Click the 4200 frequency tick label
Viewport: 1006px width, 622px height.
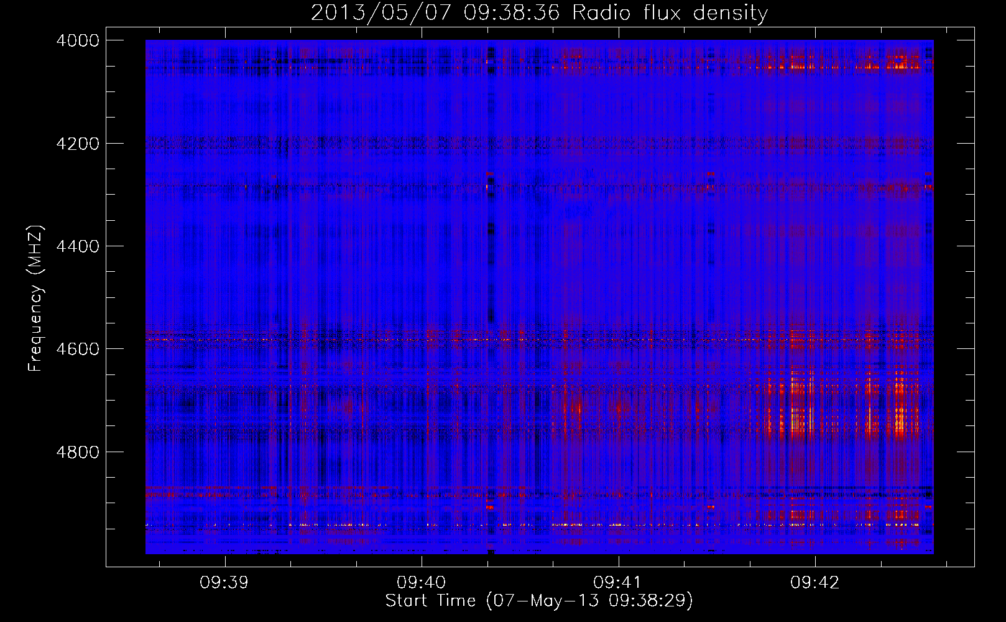click(78, 144)
